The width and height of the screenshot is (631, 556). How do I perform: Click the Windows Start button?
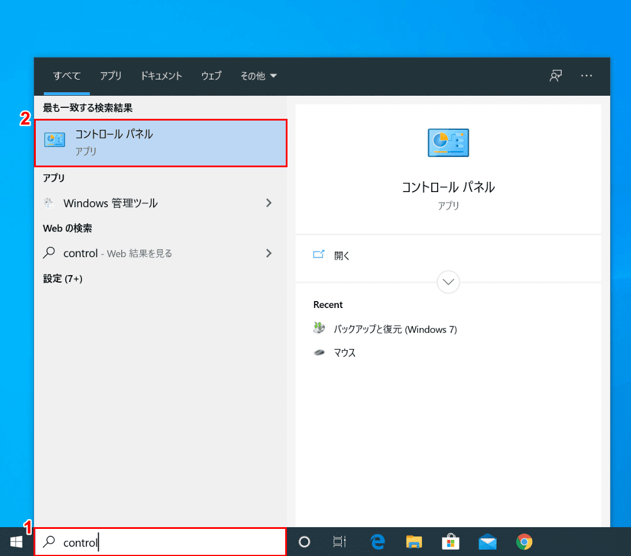click(16, 542)
